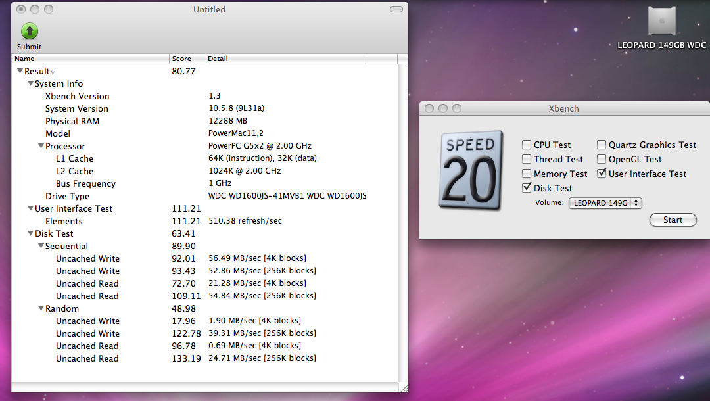
Task: Click the 1.90 MB/sec [4K blocks] detail
Action: 255,320
